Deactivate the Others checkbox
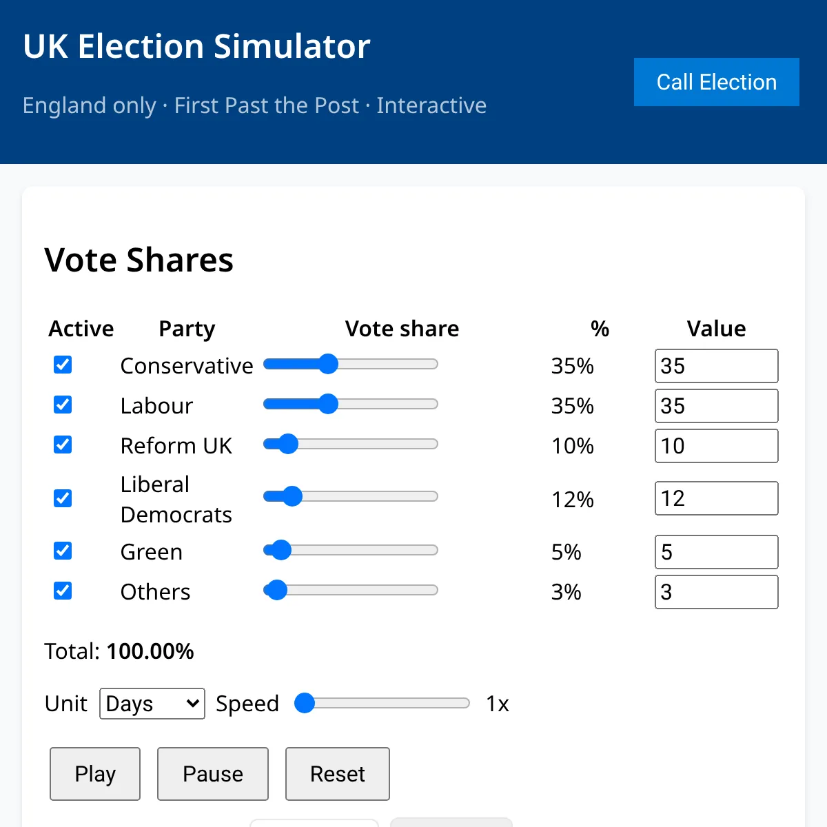This screenshot has height=827, width=827. tap(63, 591)
